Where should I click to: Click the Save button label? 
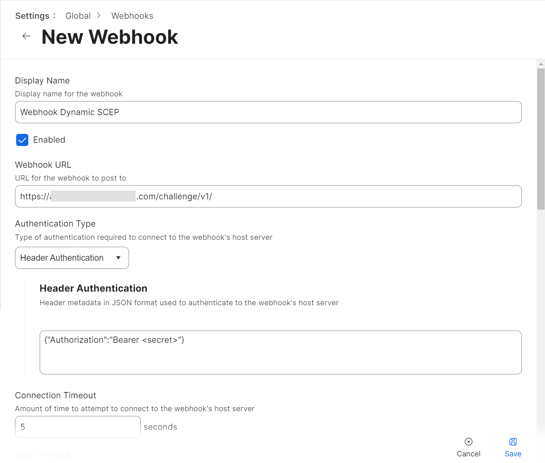513,454
